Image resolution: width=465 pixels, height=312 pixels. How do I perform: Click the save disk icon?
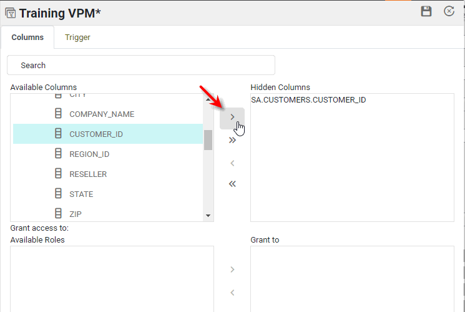pyautogui.click(x=426, y=11)
